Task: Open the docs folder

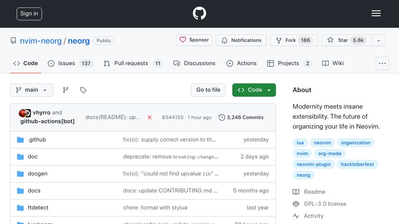Action: [x=34, y=191]
